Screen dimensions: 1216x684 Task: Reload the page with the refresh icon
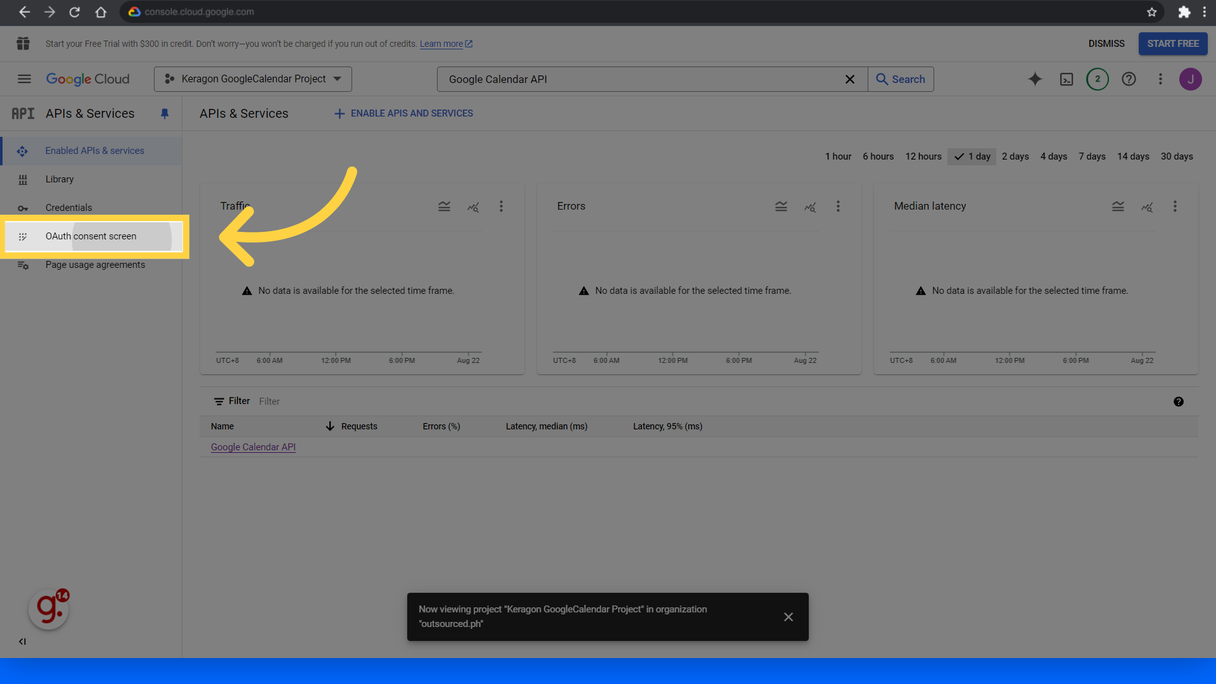75,12
